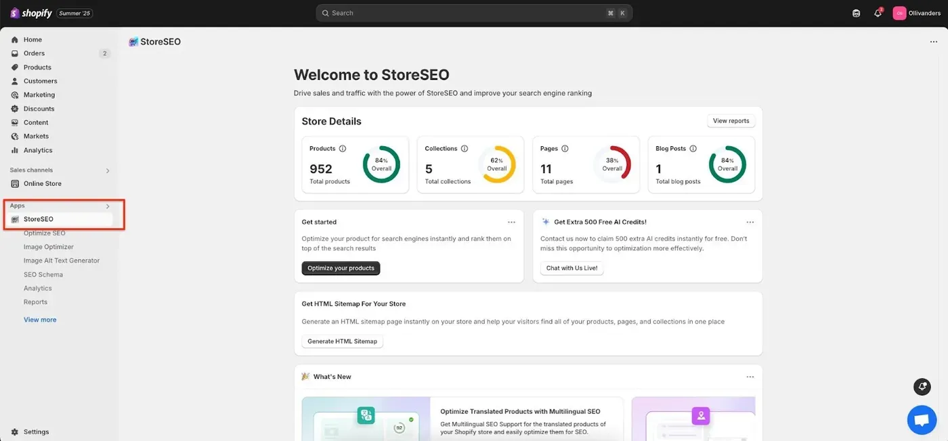Open the notifications bell icon
The height and width of the screenshot is (441, 948).
[878, 13]
